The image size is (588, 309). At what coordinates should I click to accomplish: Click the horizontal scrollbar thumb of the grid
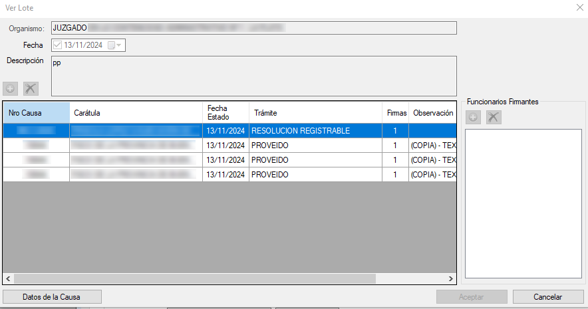click(x=194, y=279)
